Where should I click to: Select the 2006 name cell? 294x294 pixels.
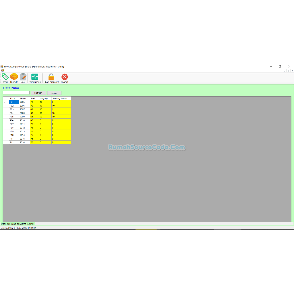25,106
